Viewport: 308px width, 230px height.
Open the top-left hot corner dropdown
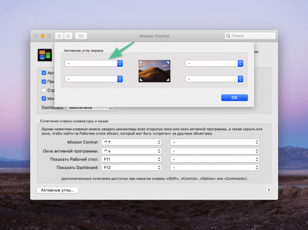point(94,64)
